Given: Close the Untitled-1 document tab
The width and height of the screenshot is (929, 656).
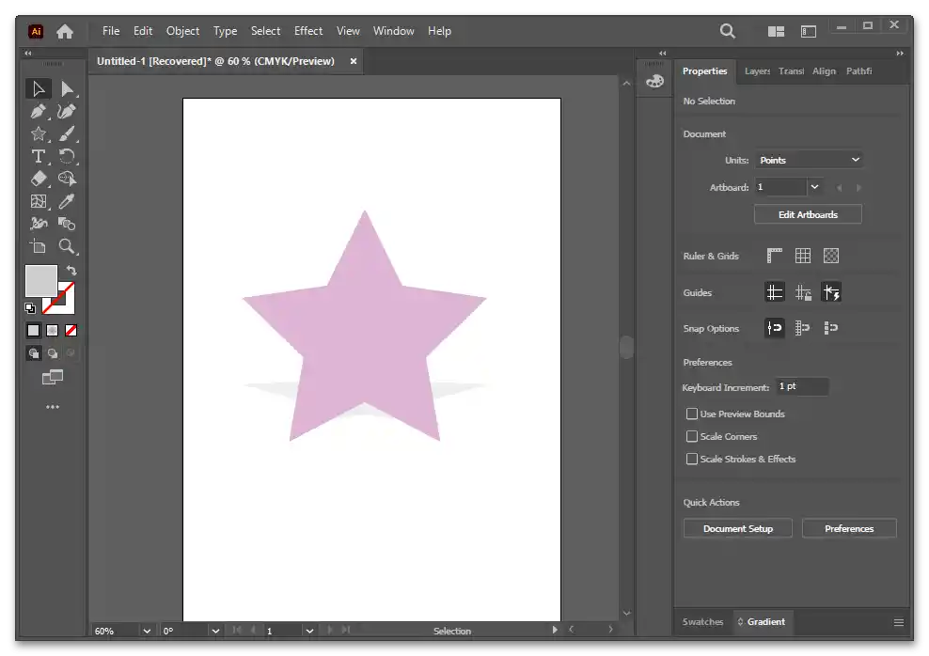Looking at the screenshot, I should pos(354,61).
